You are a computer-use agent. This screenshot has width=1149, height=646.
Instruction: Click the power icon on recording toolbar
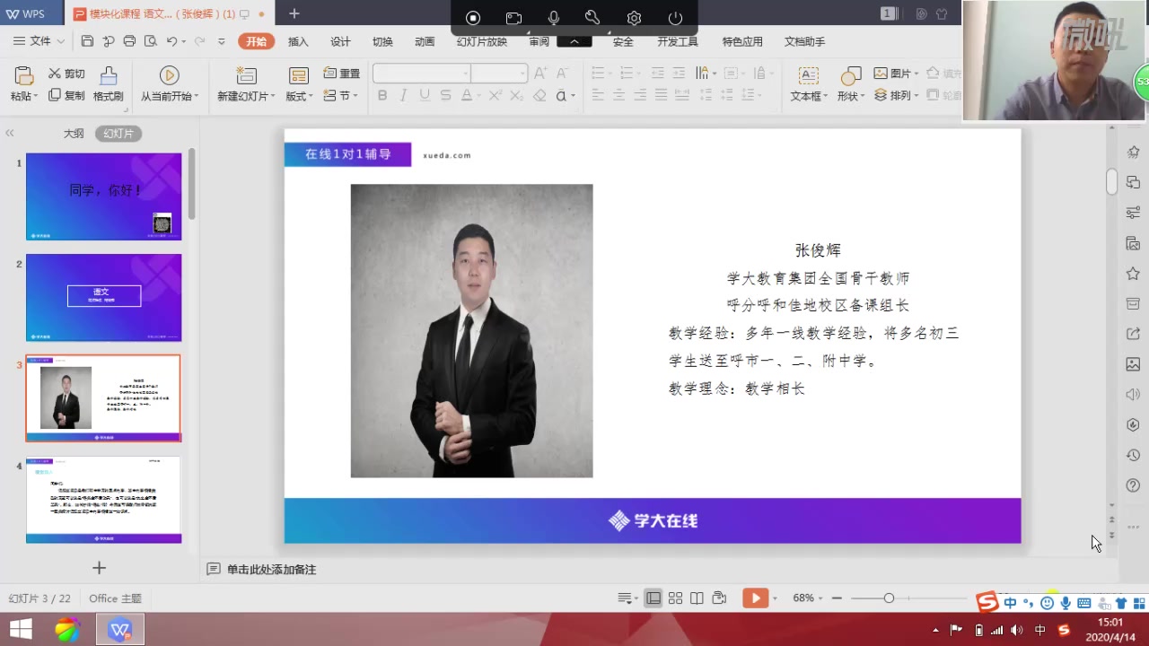675,18
